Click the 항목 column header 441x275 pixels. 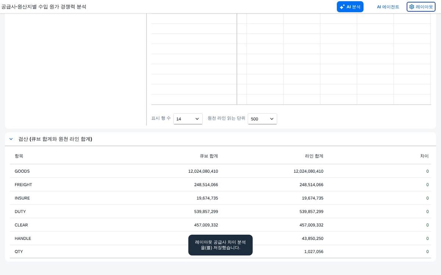point(19,156)
